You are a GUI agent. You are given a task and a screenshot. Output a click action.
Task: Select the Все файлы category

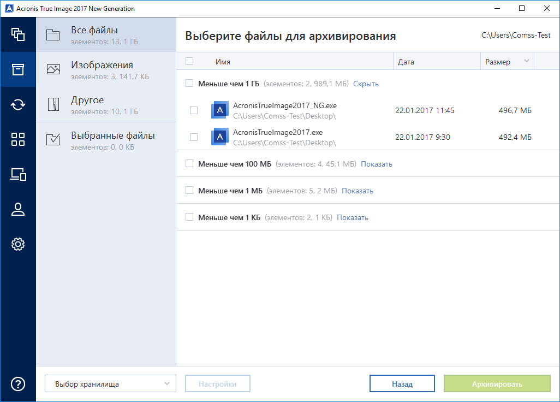point(106,34)
